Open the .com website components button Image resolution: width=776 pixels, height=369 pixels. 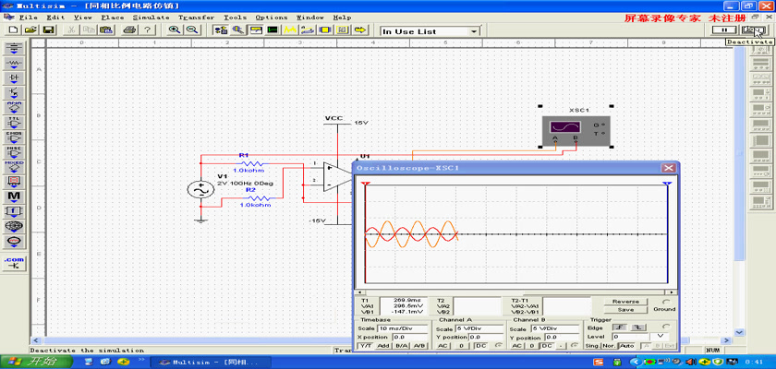pos(15,263)
